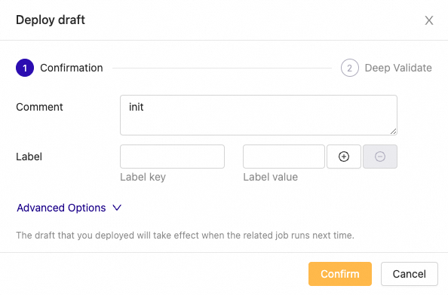The height and width of the screenshot is (295, 448).
Task: Open the Advanced Options link
Action: (x=61, y=208)
